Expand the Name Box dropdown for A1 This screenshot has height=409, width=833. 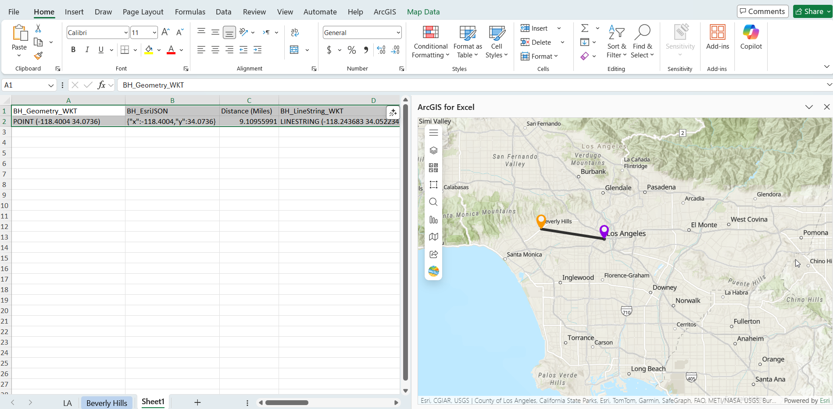tap(51, 85)
